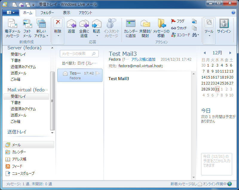Select 下書き under Mail.virtual account

pos(16,103)
